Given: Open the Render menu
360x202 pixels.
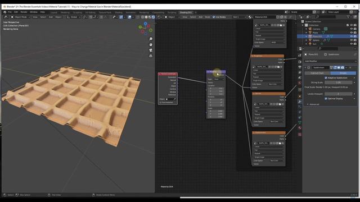Looking at the screenshot, I should tap(24, 12).
